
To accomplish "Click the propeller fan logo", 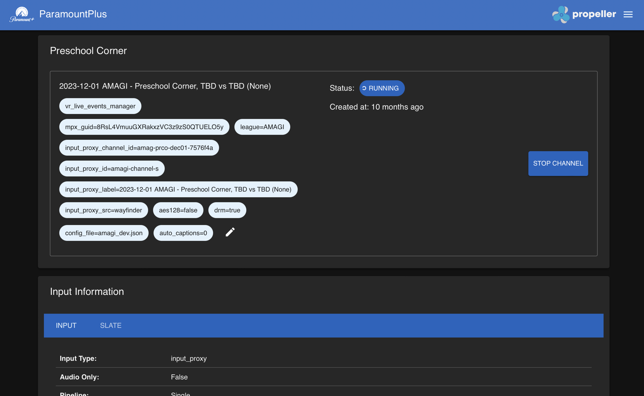I will coord(561,14).
